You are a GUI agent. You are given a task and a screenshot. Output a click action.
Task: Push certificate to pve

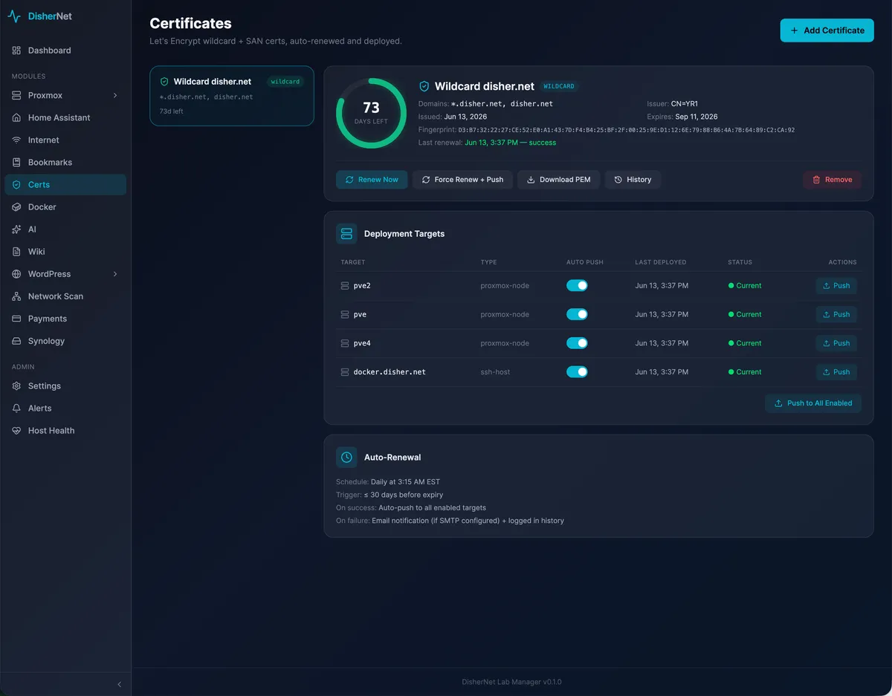(836, 314)
